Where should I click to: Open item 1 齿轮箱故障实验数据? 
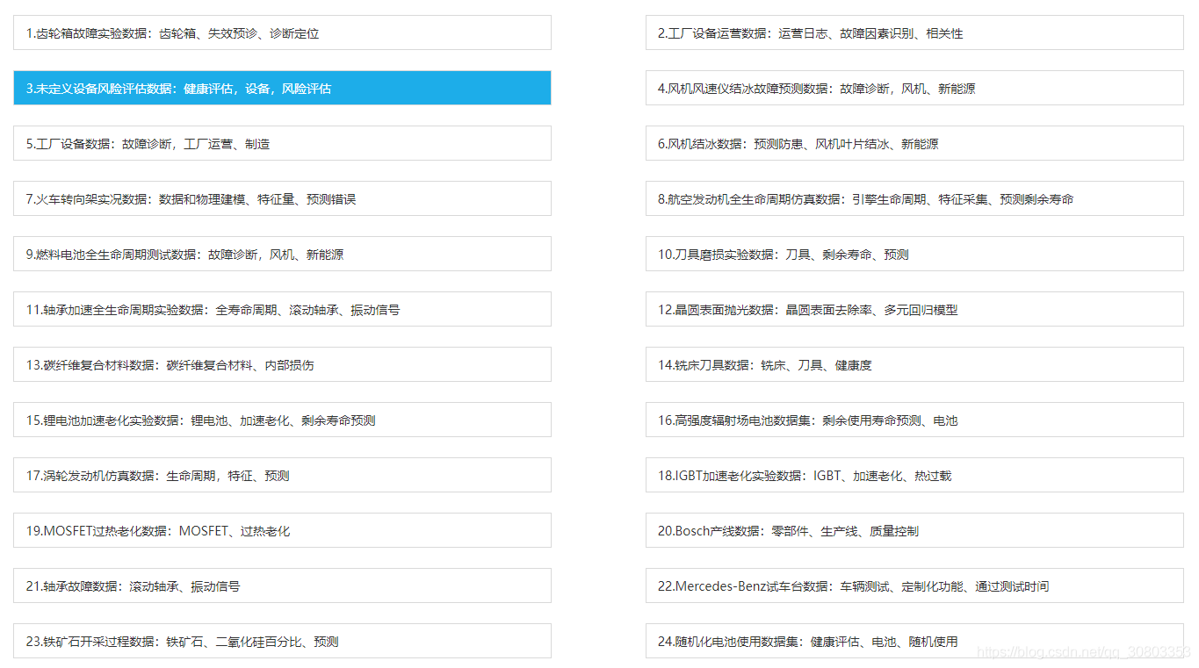pyautogui.click(x=282, y=32)
